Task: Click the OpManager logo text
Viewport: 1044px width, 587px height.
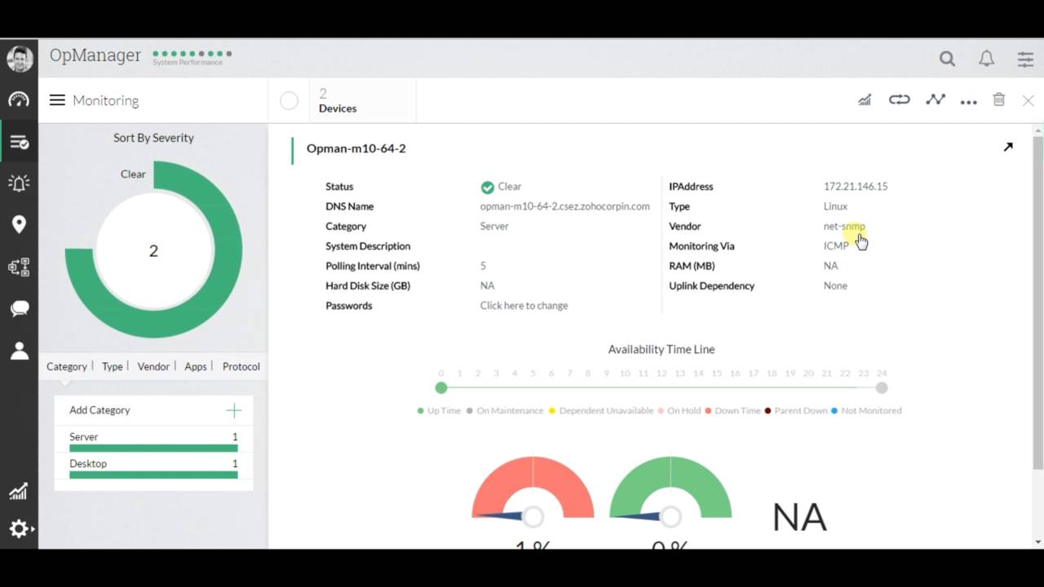Action: coord(95,55)
